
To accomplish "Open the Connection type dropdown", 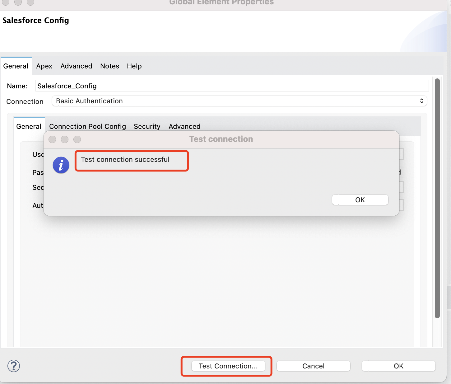I will click(x=239, y=101).
